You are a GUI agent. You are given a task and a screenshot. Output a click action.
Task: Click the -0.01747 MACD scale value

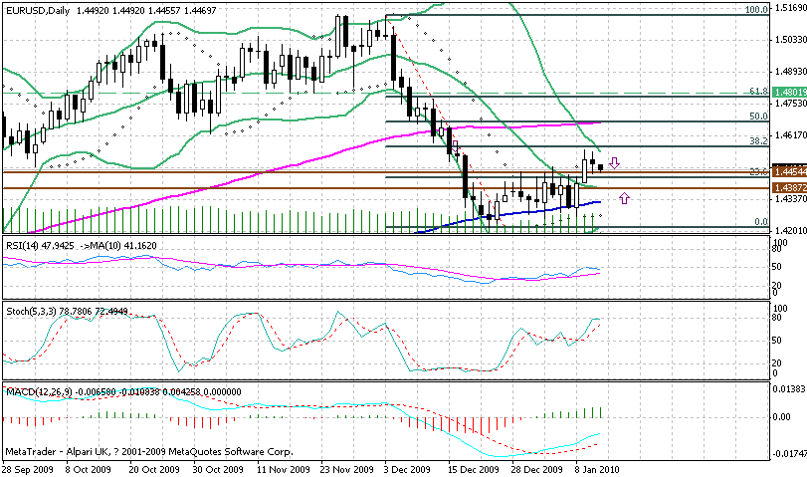click(x=788, y=454)
